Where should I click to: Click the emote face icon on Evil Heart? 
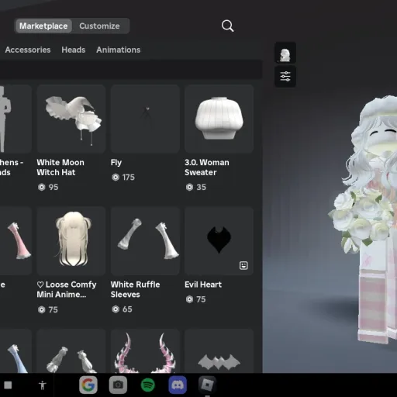(x=243, y=265)
